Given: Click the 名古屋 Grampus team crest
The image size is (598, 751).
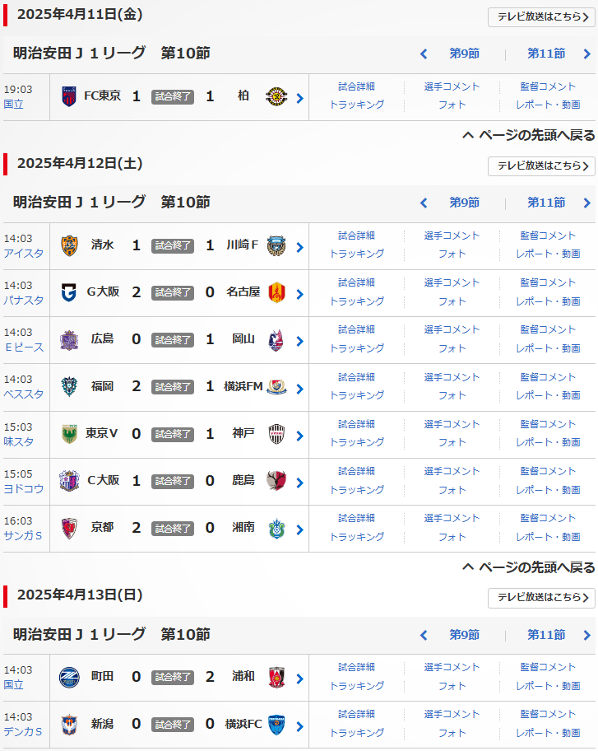Looking at the screenshot, I should 276,292.
